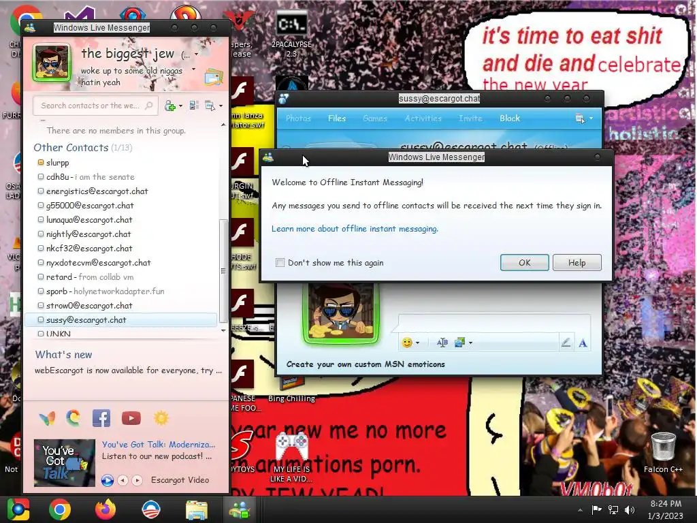This screenshot has width=697, height=523.
Task: Click the volume speaker icon in system tray
Action: click(x=630, y=509)
